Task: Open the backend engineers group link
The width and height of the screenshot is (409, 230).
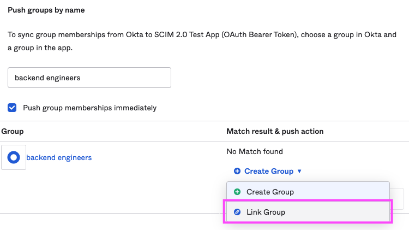Action: point(59,157)
